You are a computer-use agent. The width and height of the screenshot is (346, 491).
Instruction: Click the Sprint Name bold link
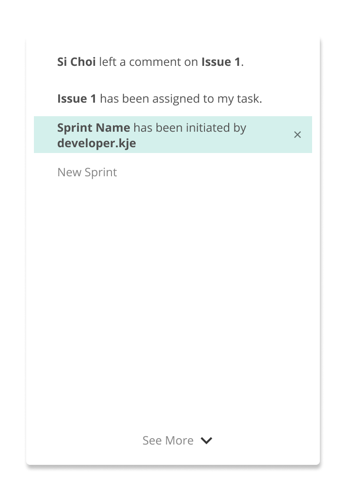pyautogui.click(x=94, y=128)
